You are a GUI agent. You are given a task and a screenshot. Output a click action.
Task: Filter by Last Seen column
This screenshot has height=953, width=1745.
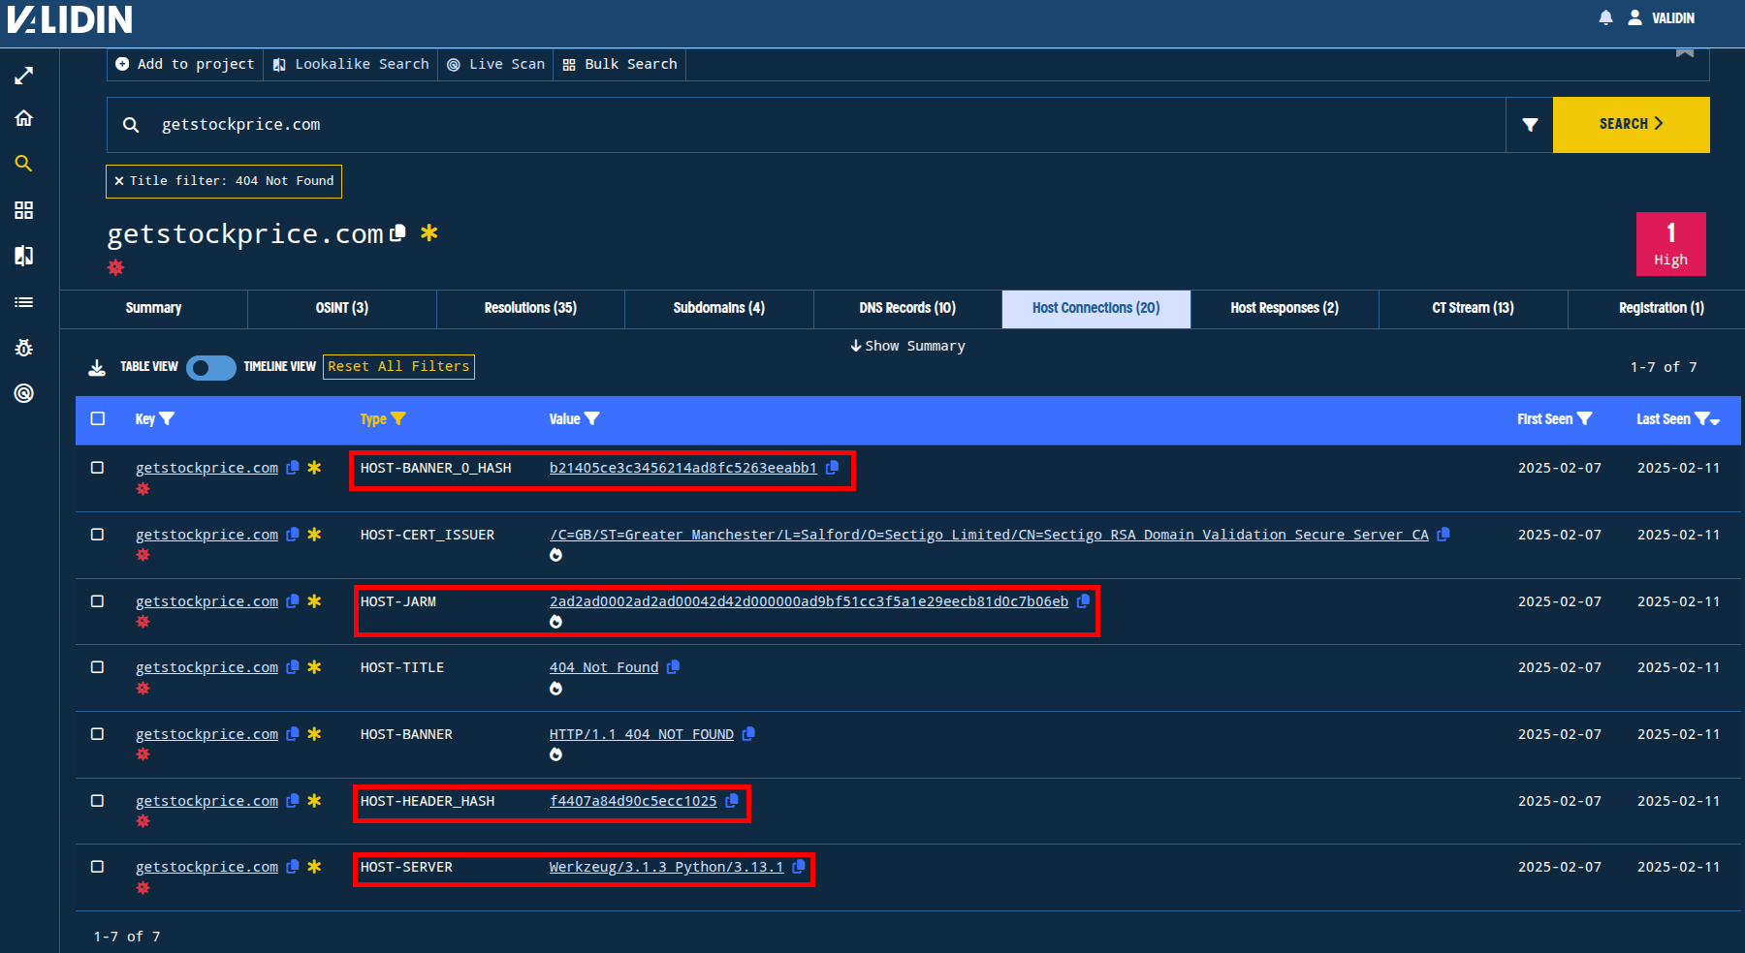point(1703,418)
